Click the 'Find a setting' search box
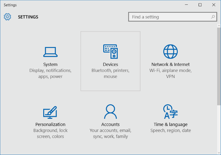221x155 pixels. coord(172,17)
